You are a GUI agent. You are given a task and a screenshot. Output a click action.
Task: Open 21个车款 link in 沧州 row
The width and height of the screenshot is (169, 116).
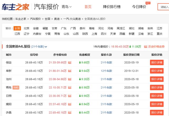[106, 79]
